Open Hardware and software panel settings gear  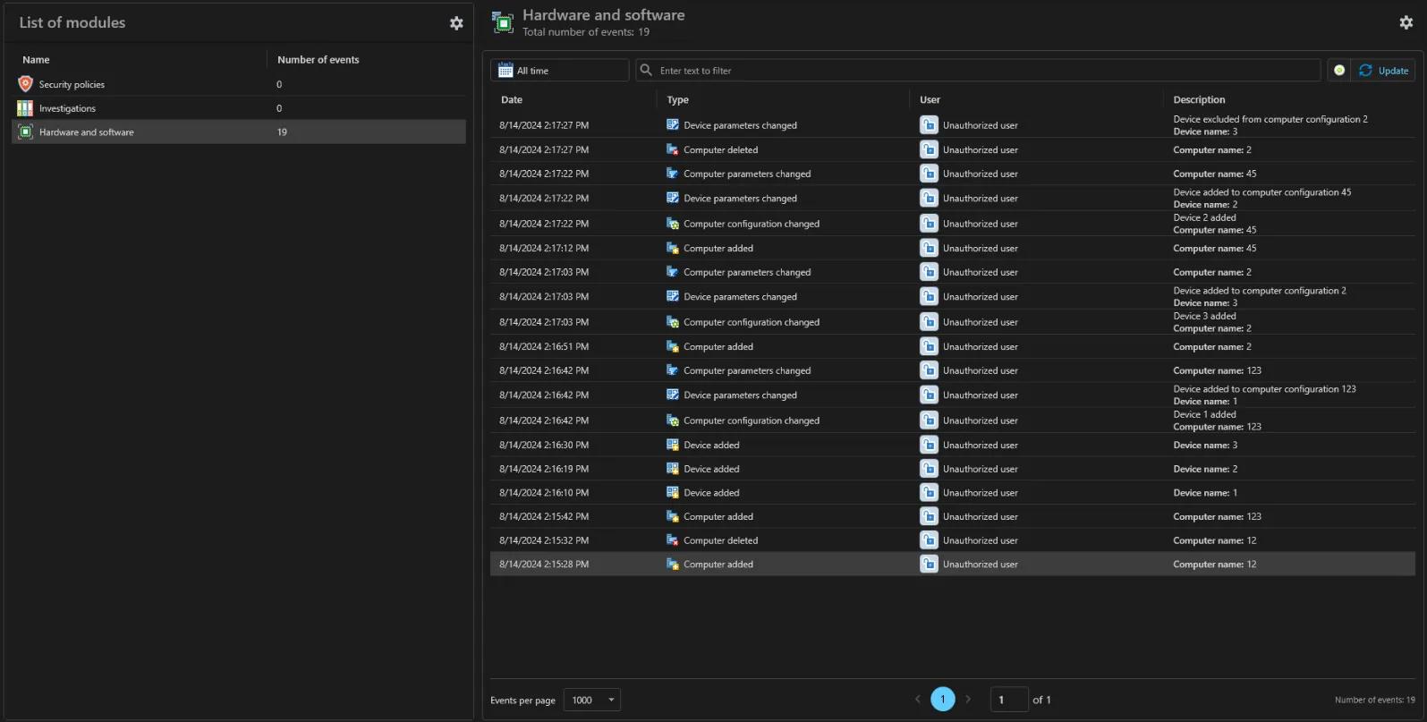(x=1406, y=22)
